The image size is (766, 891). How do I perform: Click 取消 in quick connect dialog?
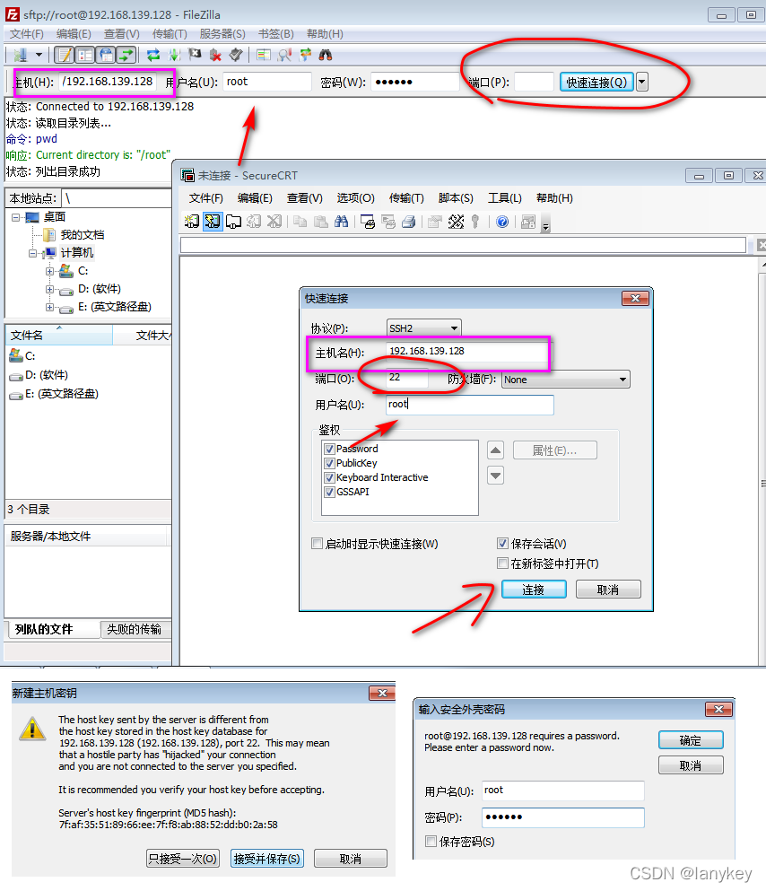[x=608, y=590]
